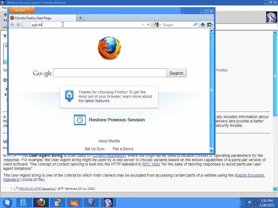Click the Set Up Sync link
Screen dimensions: 278x208
click(x=95, y=149)
